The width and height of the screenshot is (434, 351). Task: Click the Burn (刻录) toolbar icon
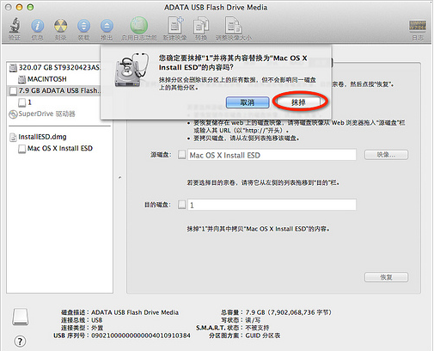click(61, 26)
